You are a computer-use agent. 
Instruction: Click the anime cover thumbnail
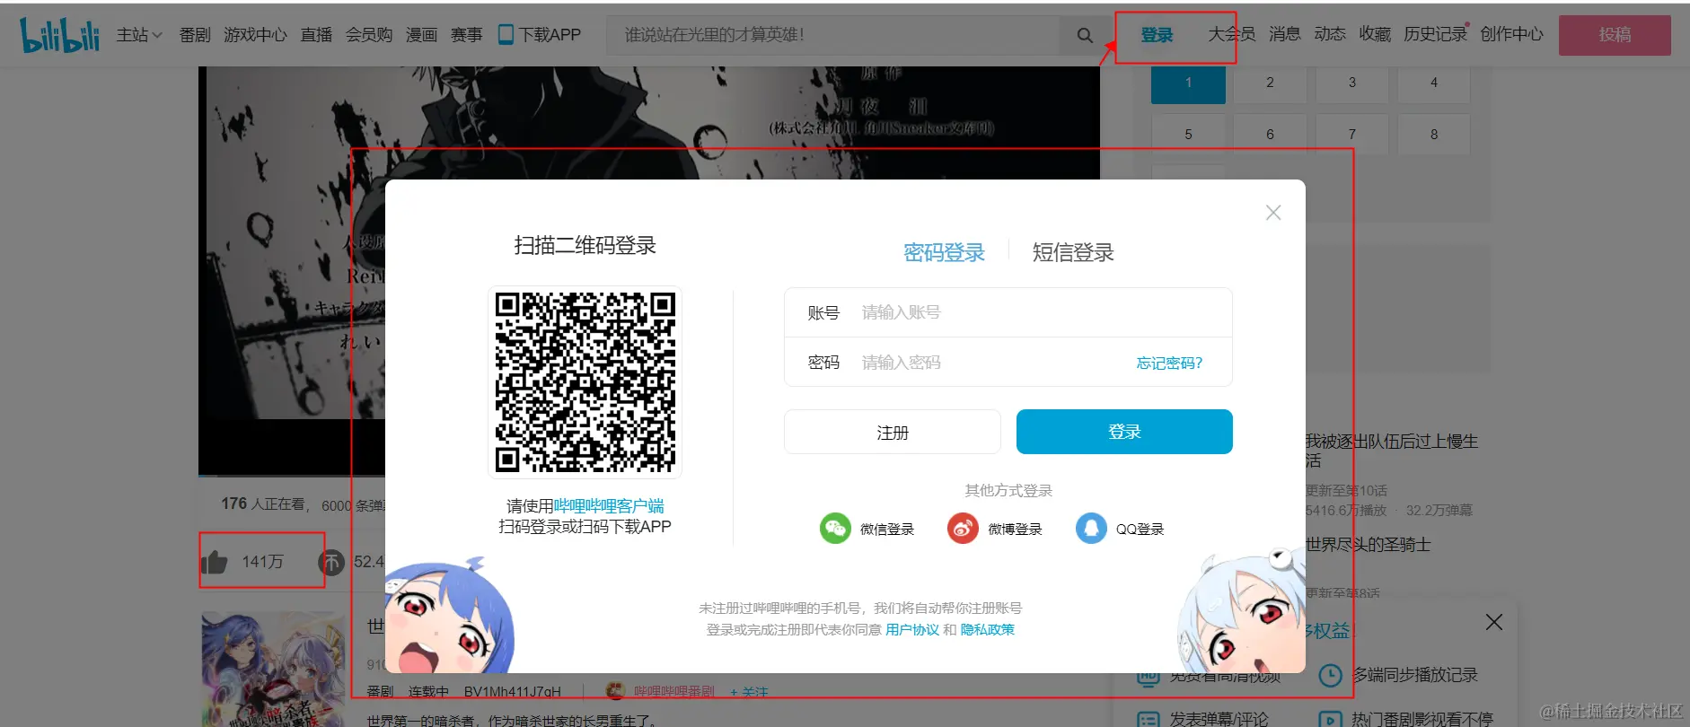click(273, 670)
